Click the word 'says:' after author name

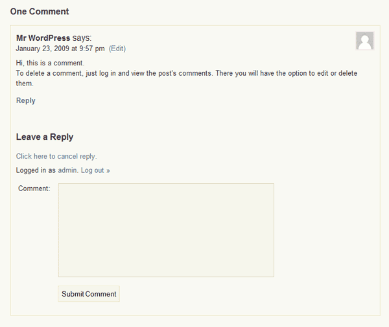82,38
